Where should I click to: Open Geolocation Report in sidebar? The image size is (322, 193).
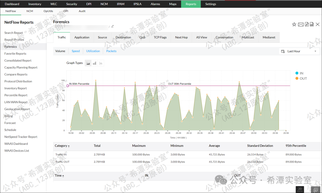(x=17, y=109)
